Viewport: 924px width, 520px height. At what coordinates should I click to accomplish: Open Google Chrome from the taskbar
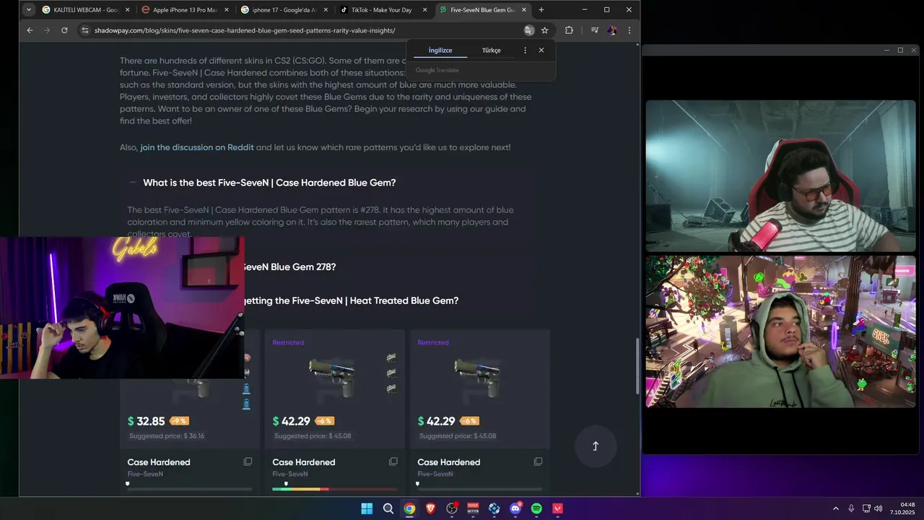409,508
